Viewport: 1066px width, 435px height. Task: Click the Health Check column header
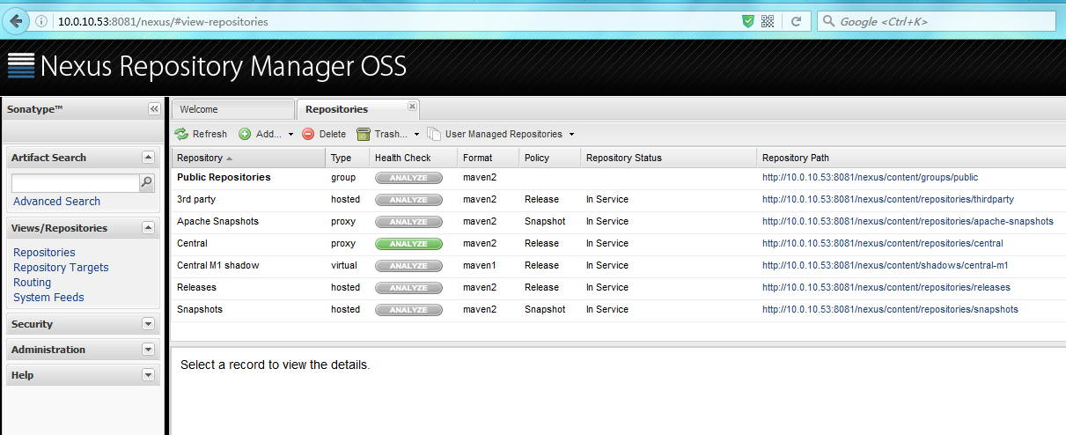pyautogui.click(x=414, y=158)
